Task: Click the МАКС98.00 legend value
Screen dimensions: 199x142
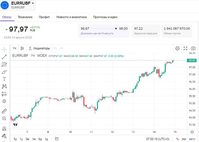Action: coord(71,56)
